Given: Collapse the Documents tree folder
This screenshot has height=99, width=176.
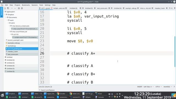Looking at the screenshot, I should [6, 17].
